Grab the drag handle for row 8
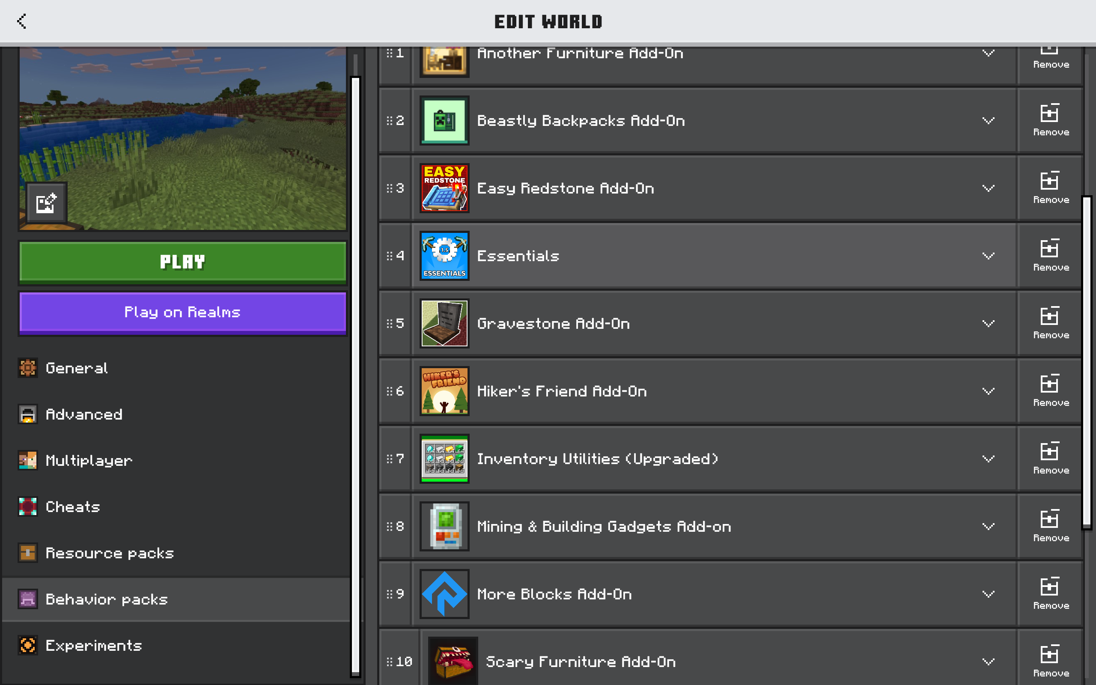 [390, 526]
